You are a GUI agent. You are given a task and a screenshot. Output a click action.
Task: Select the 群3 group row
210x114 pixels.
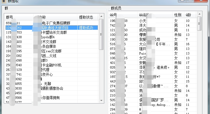pyautogui.click(x=52, y=60)
